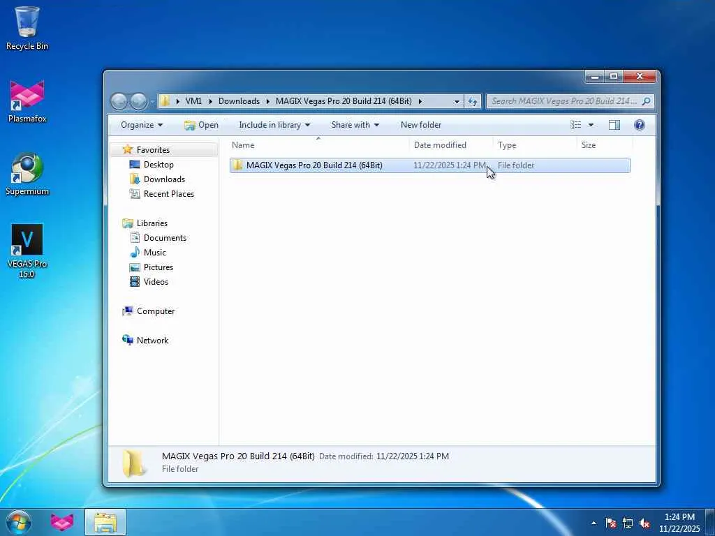
Task: Launch VEGAS Pro 15.0 desktop shortcut
Action: [27, 251]
